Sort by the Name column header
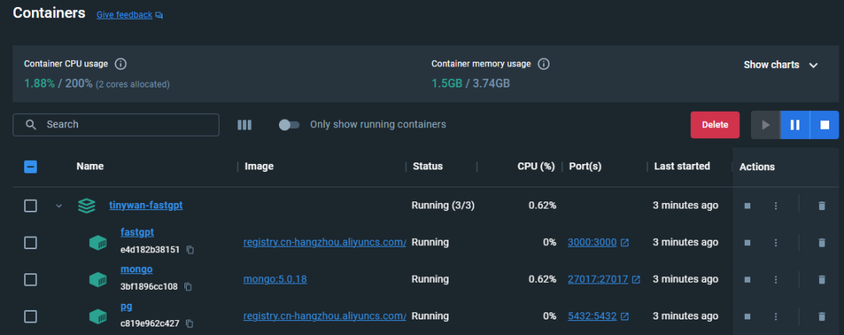 tap(90, 166)
